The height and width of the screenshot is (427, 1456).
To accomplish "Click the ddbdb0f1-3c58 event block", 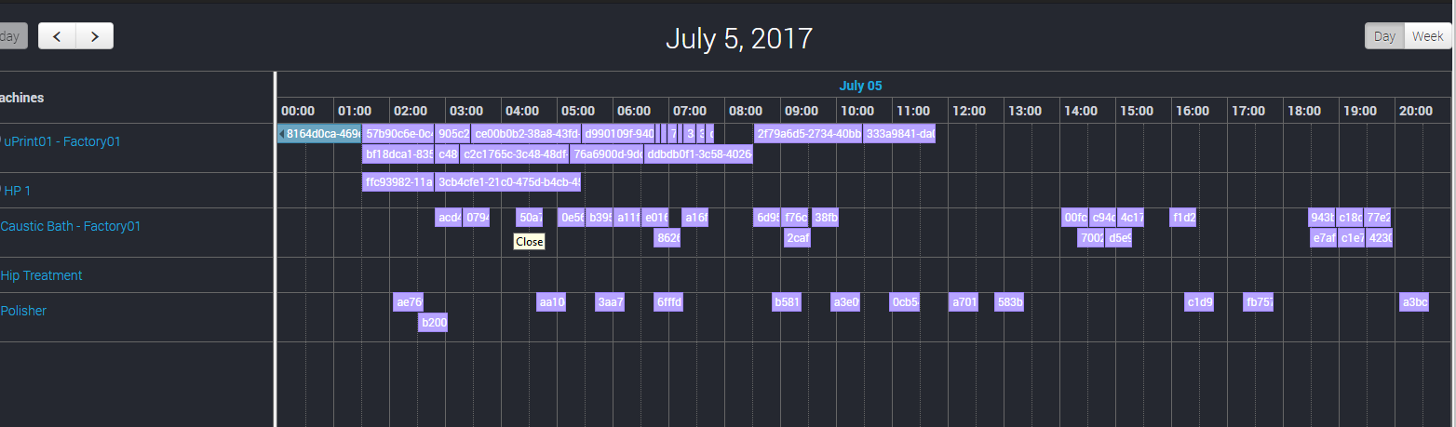I will click(698, 154).
